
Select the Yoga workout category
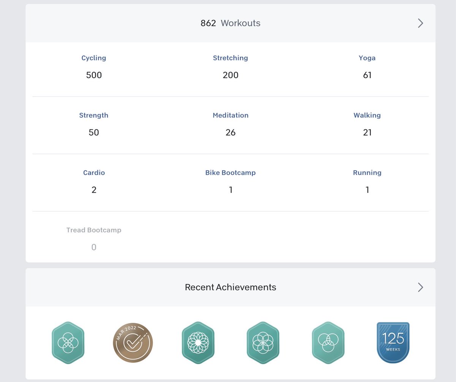click(367, 58)
